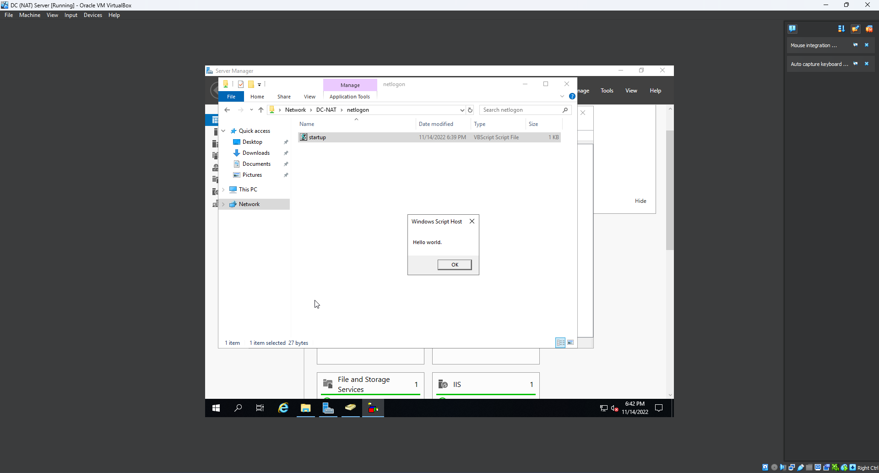The image size is (879, 473).
Task: Open Server Manager Tools menu
Action: point(607,91)
